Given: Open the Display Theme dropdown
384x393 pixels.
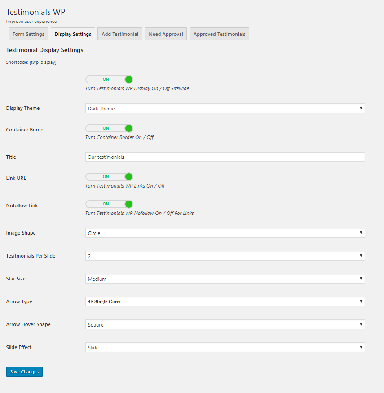Looking at the screenshot, I should (225, 108).
